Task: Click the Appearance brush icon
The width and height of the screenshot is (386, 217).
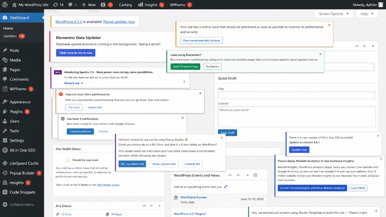Action: (5, 102)
